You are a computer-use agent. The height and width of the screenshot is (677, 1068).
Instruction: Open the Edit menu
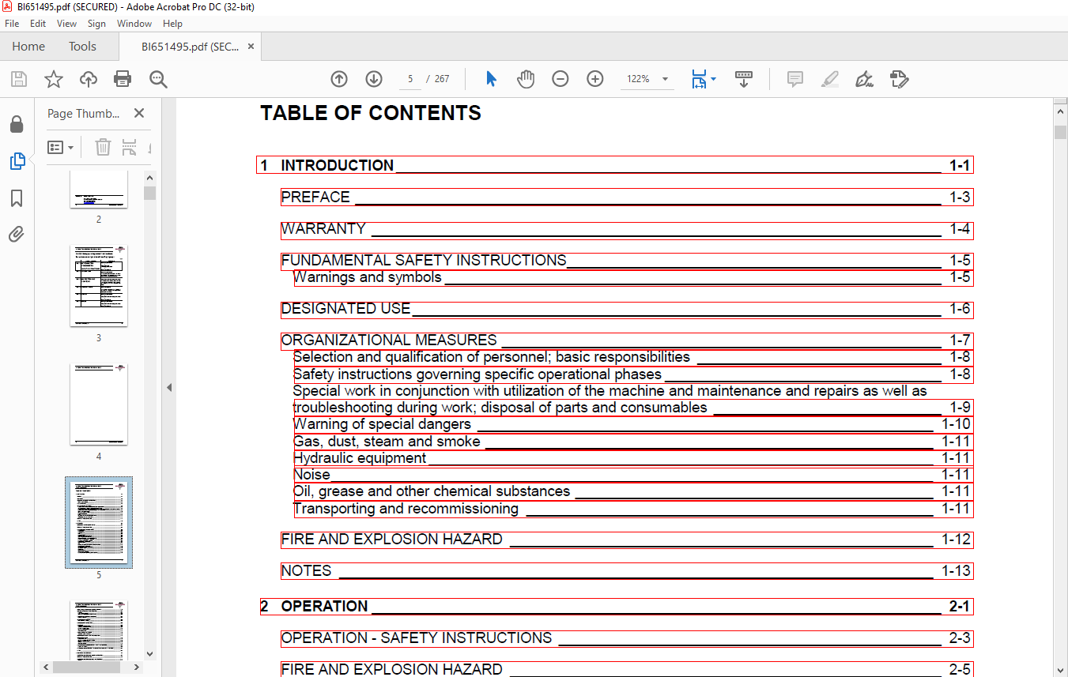click(38, 24)
